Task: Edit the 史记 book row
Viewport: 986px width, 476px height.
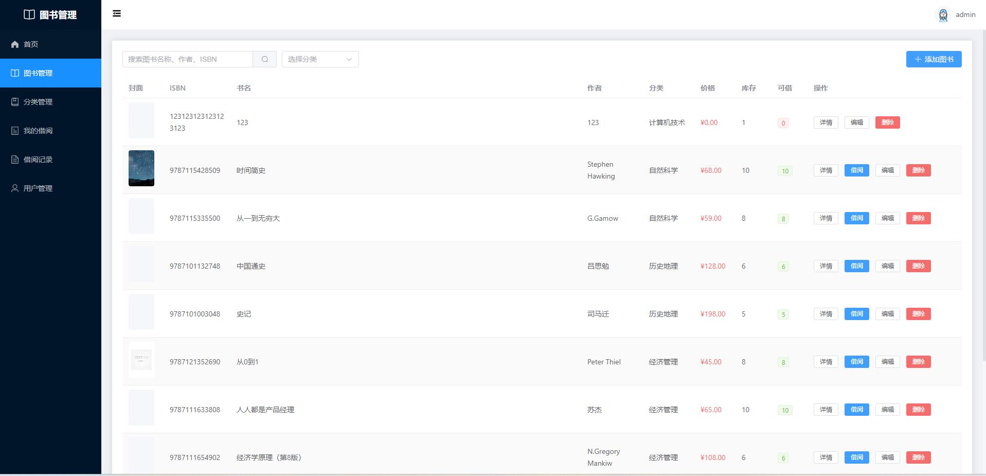Action: pos(887,314)
